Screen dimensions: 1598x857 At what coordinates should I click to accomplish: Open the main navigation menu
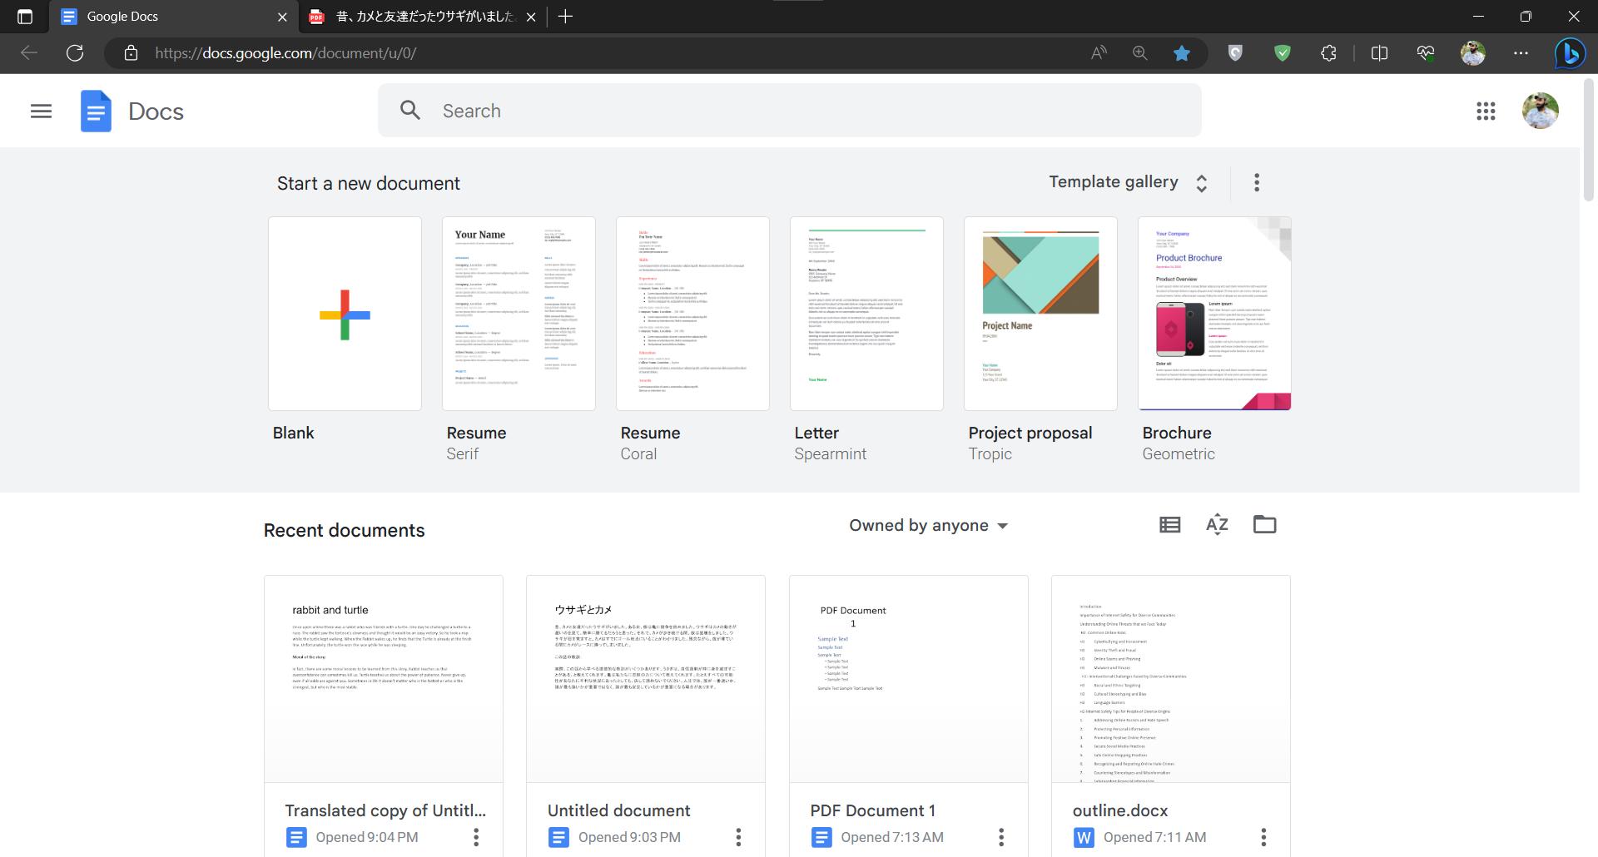(x=40, y=111)
